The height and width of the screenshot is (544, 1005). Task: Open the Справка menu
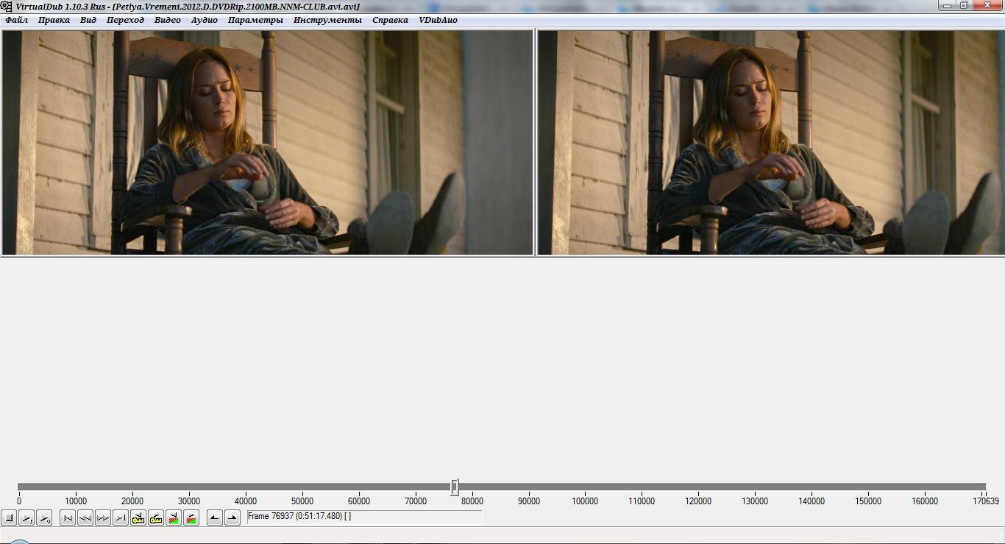[x=390, y=20]
